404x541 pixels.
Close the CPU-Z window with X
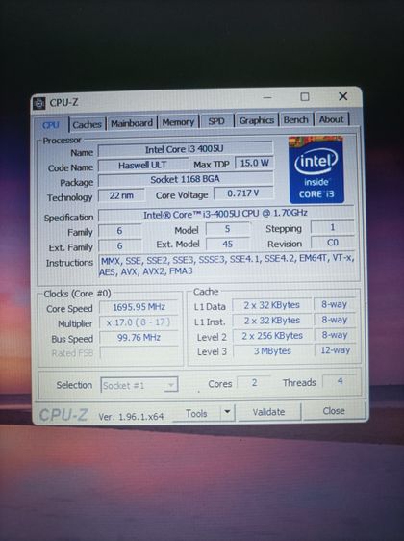click(343, 96)
